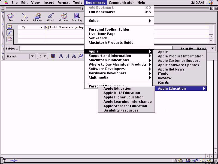Open Composer icon in component bar

(210, 161)
